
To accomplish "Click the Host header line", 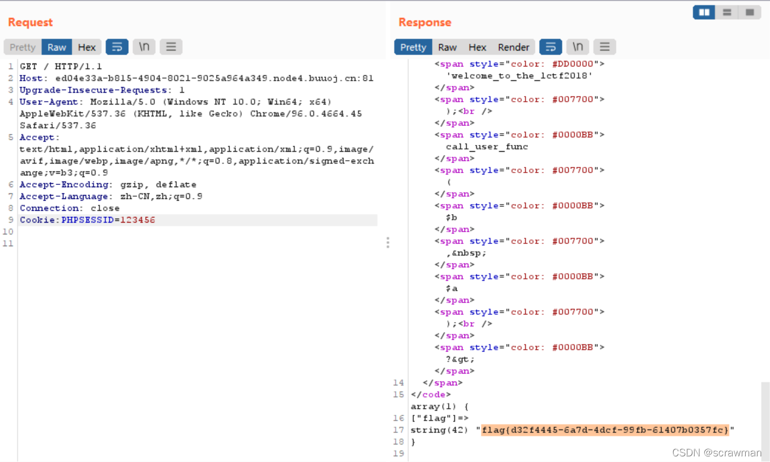I will point(196,78).
